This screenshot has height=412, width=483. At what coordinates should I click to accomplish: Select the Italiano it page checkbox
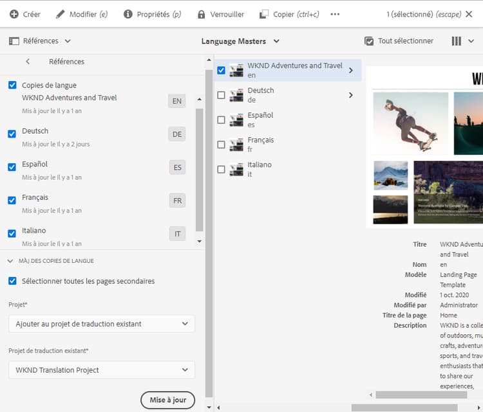(x=221, y=170)
